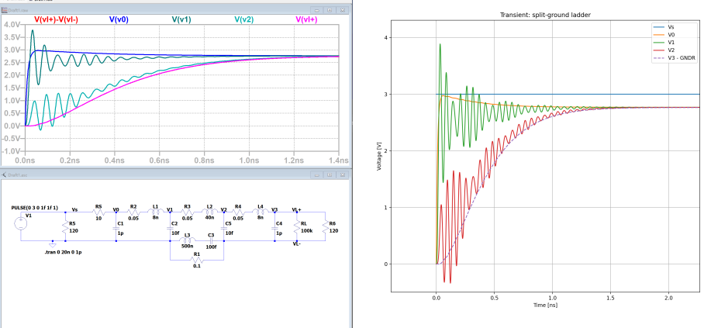This screenshot has height=328, width=704.
Task: Click resistor R1 (0.1) at schematic bottom
Action: (197, 260)
